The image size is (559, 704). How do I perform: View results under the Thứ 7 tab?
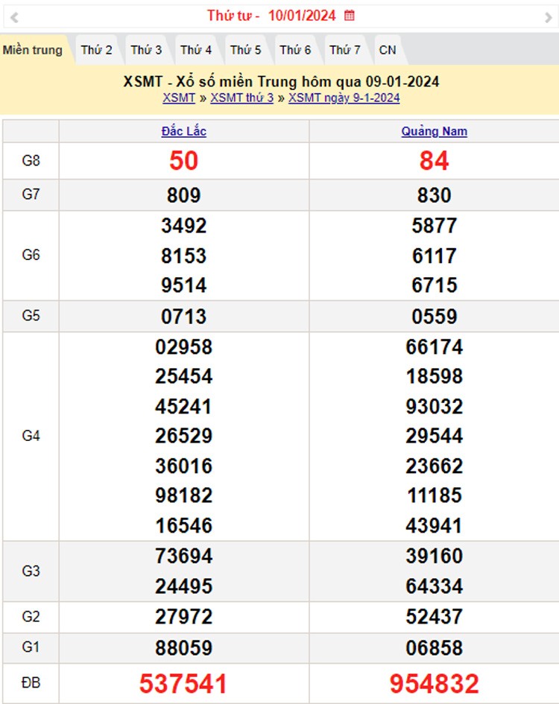click(345, 51)
